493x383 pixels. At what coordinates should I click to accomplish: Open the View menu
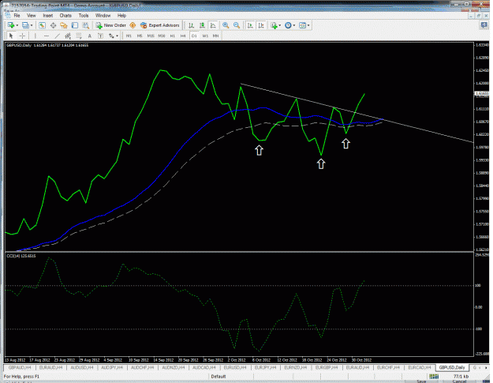pos(31,16)
